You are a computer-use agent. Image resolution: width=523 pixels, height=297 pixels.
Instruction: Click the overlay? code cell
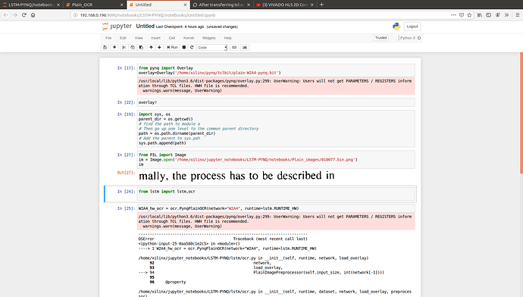pos(276,102)
